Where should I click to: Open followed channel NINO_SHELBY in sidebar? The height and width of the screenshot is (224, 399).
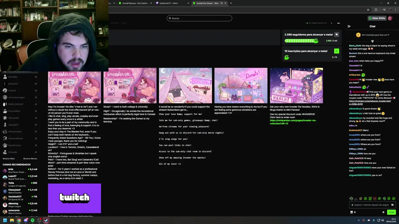[20, 104]
